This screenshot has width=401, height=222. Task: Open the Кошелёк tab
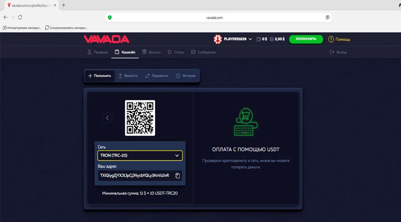(125, 52)
